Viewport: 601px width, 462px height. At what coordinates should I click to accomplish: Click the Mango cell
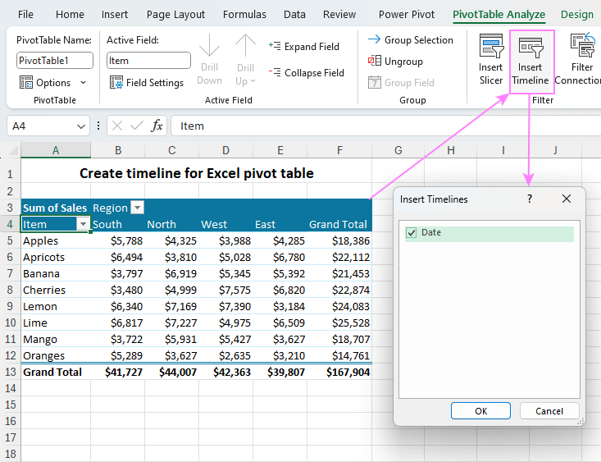(56, 339)
